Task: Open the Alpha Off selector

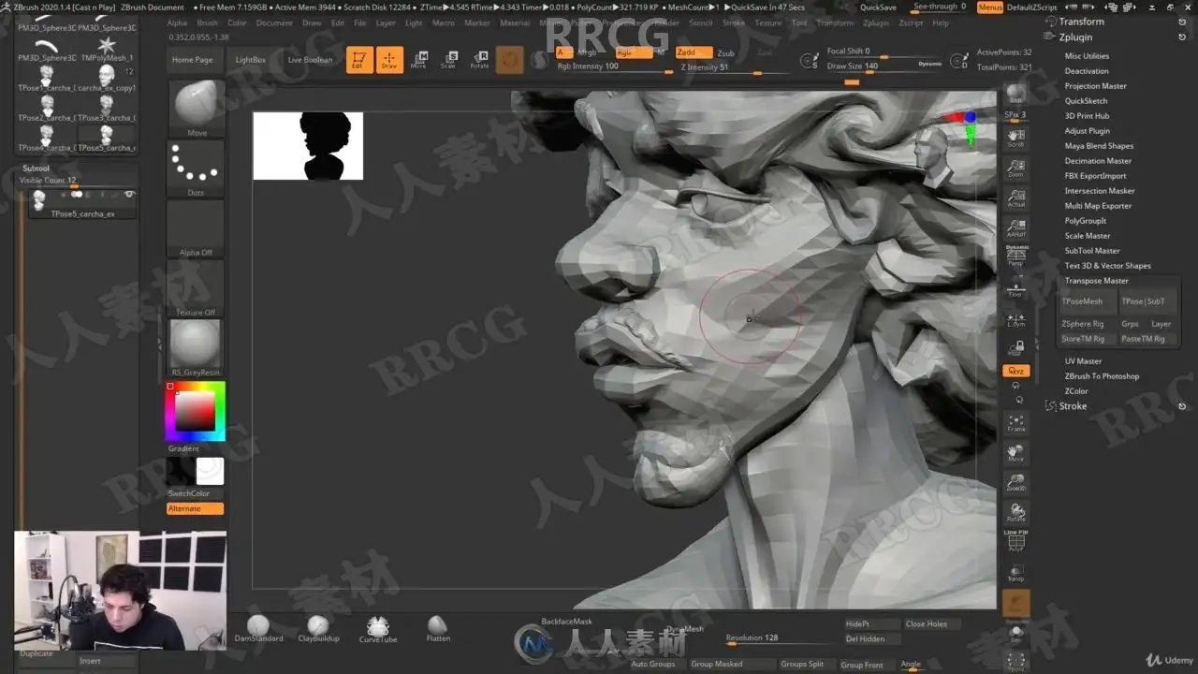Action: tap(196, 228)
